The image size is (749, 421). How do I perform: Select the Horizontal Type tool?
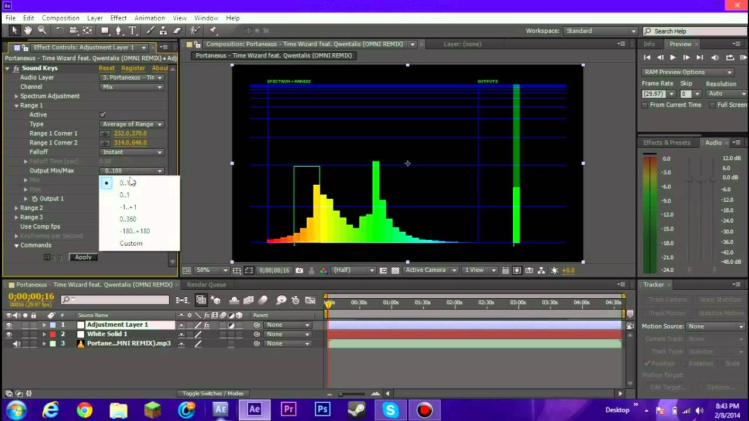point(133,30)
